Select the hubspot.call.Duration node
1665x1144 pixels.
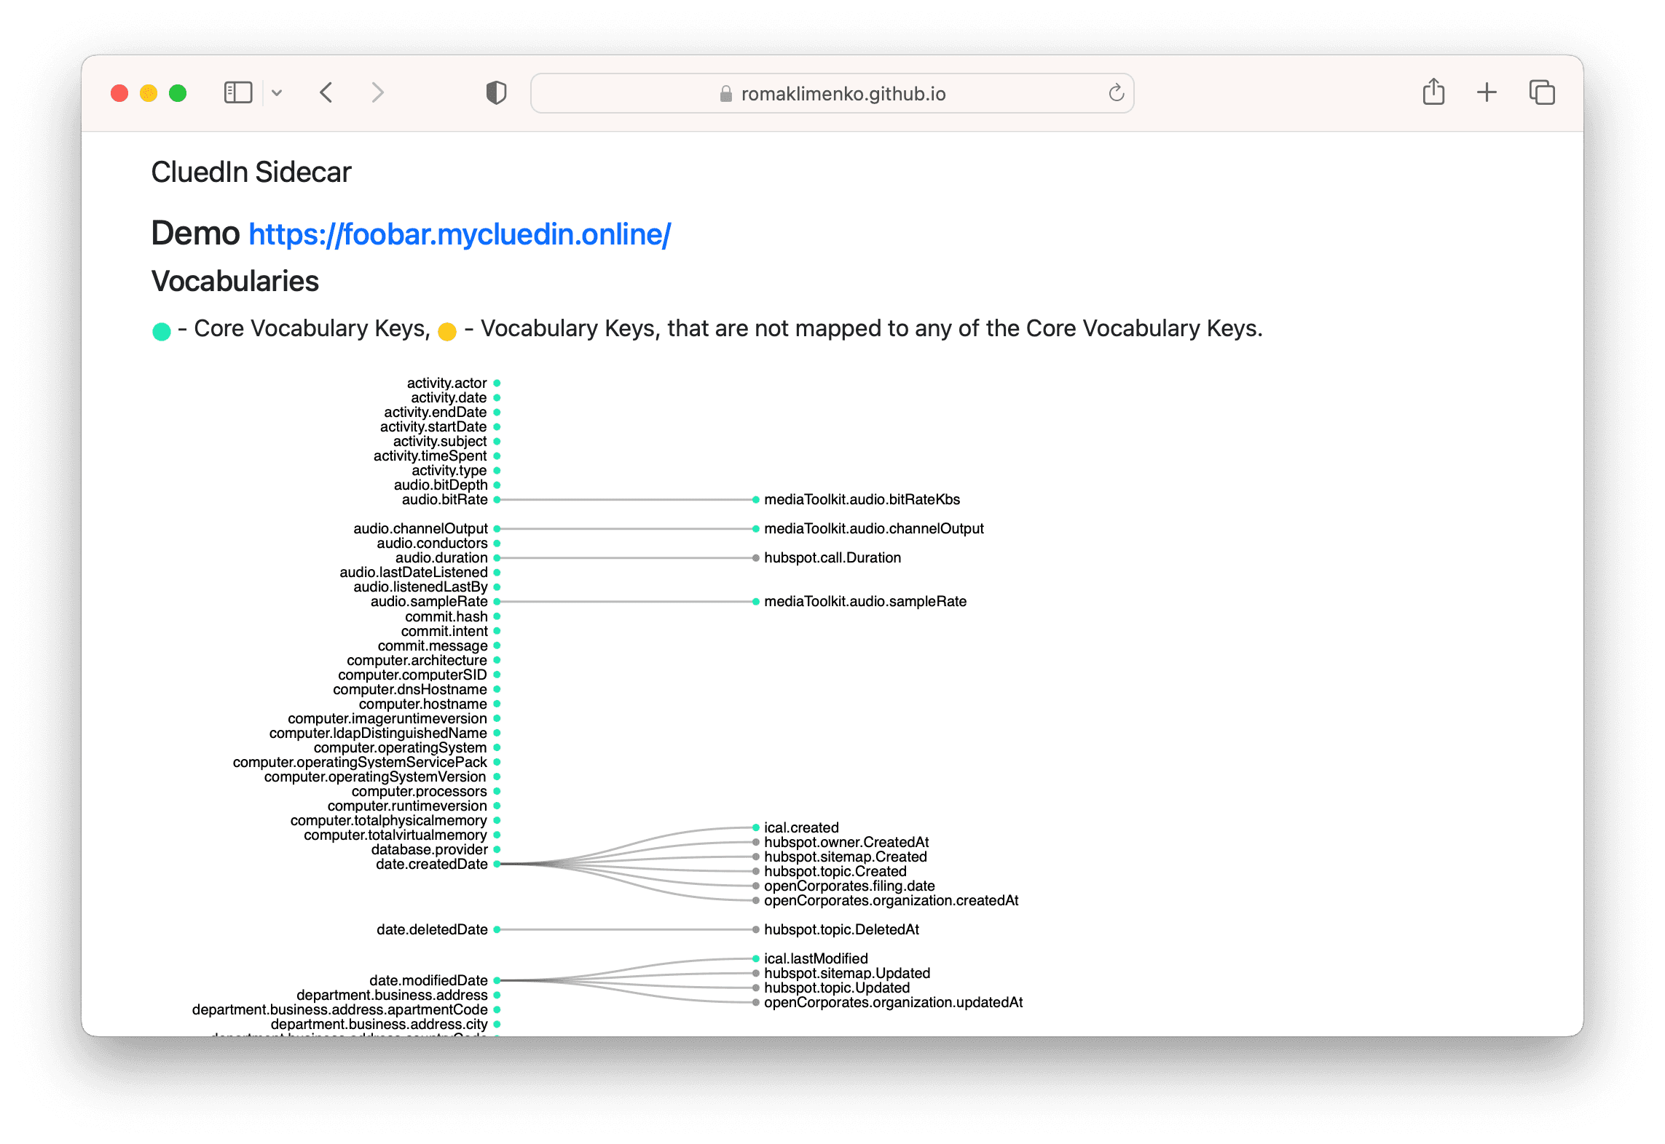(x=756, y=558)
